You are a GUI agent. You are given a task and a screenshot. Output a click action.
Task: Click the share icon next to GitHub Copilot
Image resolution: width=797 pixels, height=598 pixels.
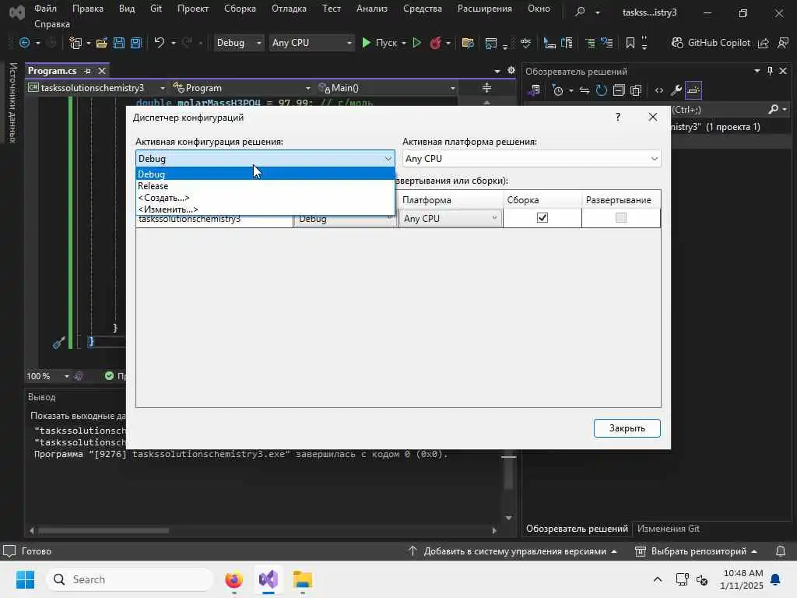tap(763, 43)
